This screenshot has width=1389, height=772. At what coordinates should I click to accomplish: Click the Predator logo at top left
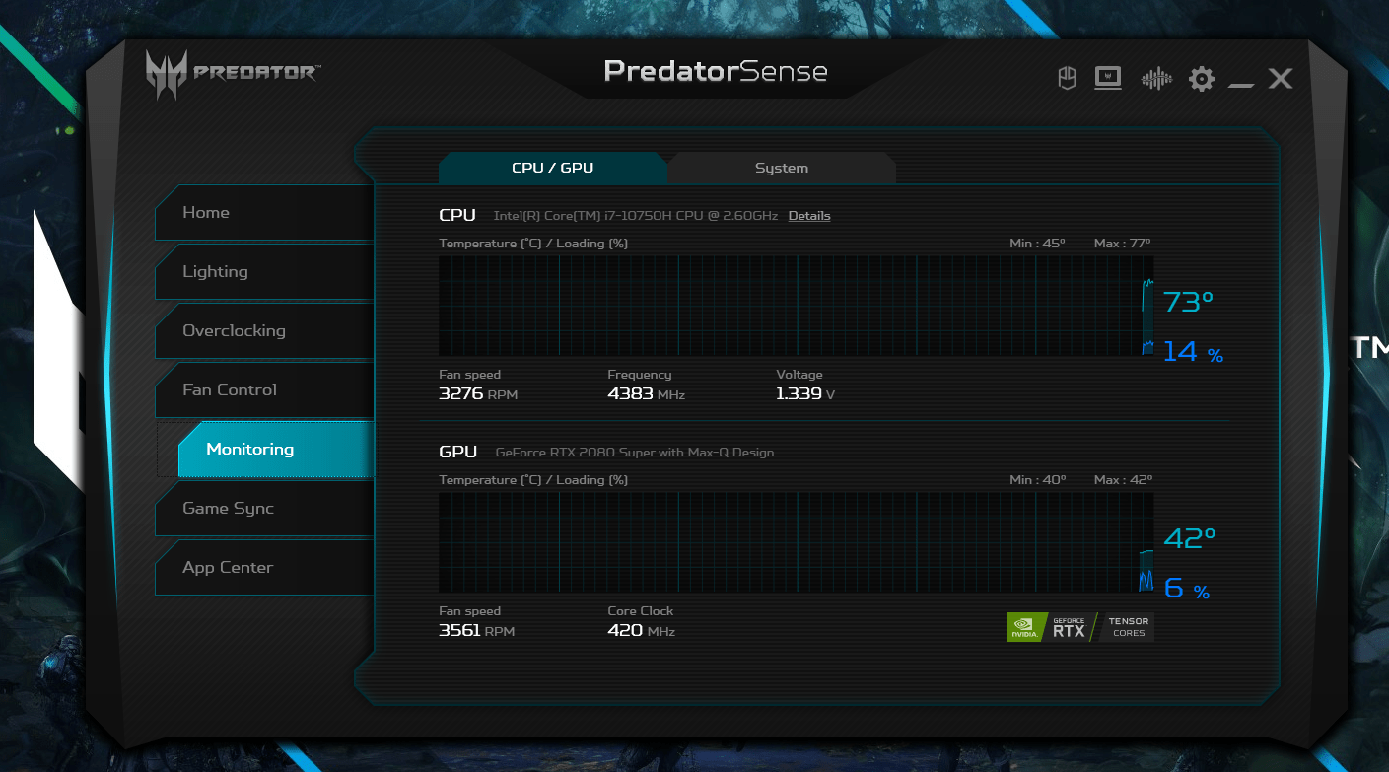(232, 74)
